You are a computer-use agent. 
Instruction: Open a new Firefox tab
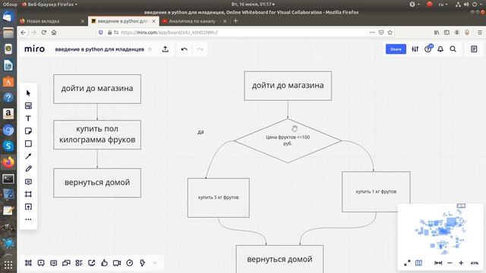point(235,20)
